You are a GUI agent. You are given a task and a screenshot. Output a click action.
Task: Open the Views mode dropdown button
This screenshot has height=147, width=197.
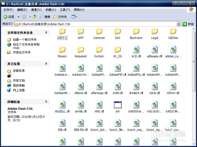tap(74, 17)
